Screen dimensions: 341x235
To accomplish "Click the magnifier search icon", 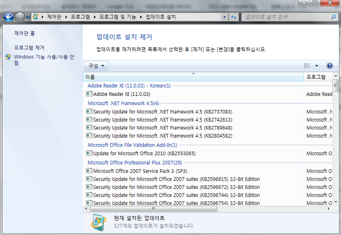I will click(333, 17).
